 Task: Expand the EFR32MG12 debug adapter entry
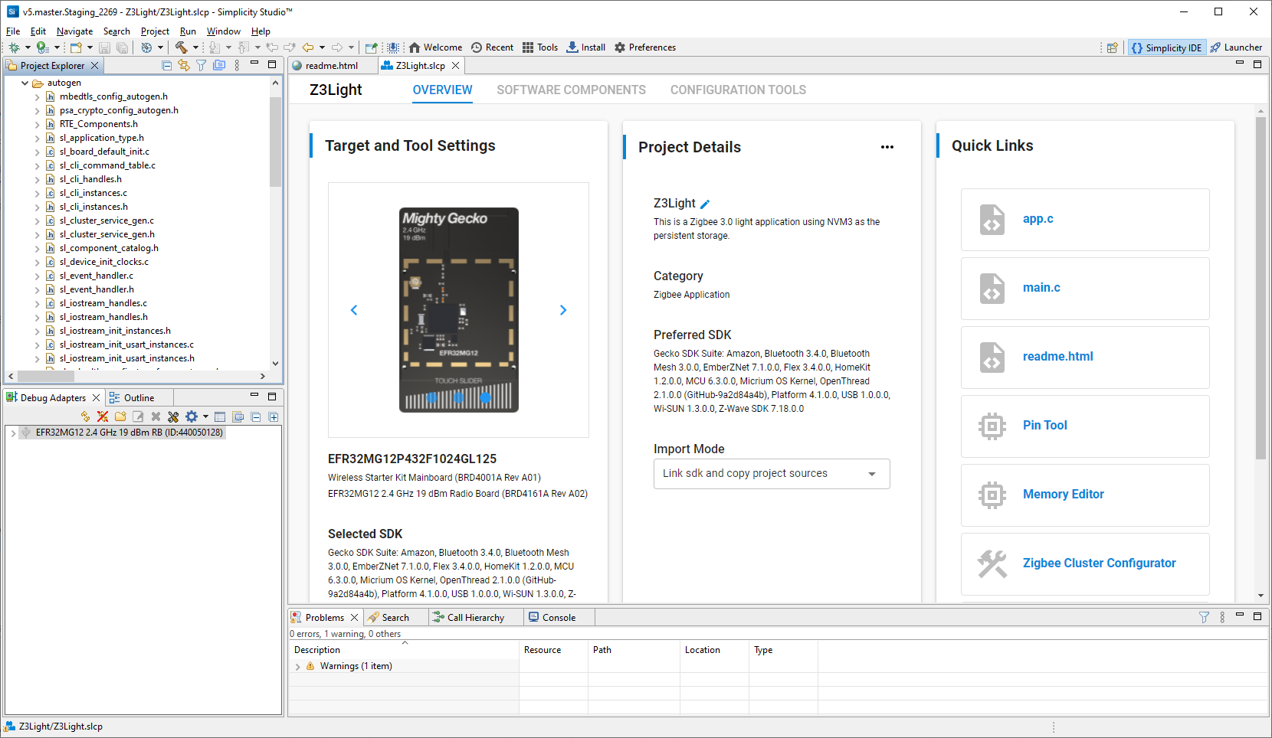13,433
